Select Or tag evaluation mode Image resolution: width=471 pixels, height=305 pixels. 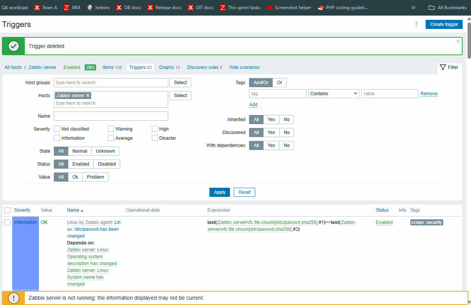pyautogui.click(x=280, y=83)
